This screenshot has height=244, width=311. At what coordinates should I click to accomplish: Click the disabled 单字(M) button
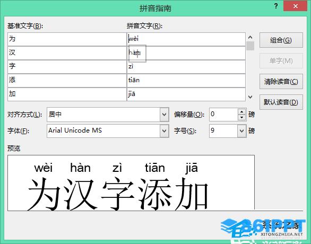click(x=281, y=61)
